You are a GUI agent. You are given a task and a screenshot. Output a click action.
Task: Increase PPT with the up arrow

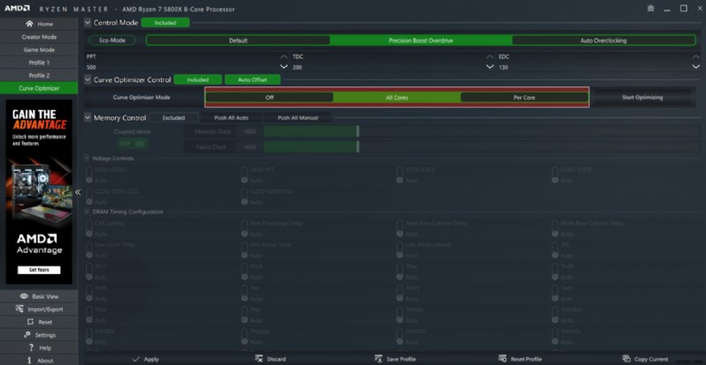[283, 57]
